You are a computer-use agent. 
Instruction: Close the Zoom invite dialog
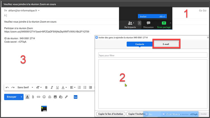(x=208, y=38)
